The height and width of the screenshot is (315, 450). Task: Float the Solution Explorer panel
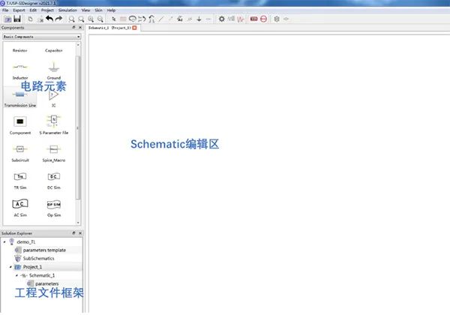[73, 233]
